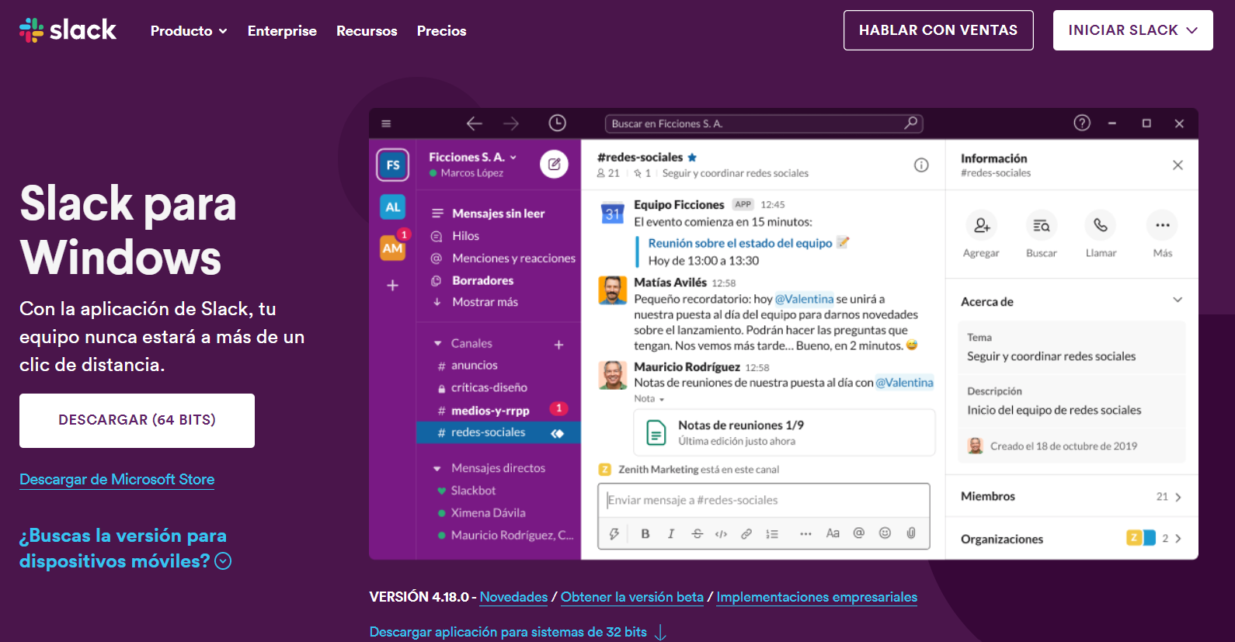Open Recursos menu item

click(x=367, y=31)
